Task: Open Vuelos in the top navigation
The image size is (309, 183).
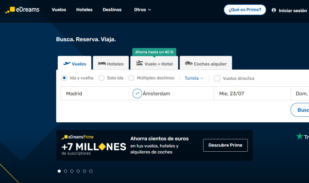Action: click(x=59, y=10)
